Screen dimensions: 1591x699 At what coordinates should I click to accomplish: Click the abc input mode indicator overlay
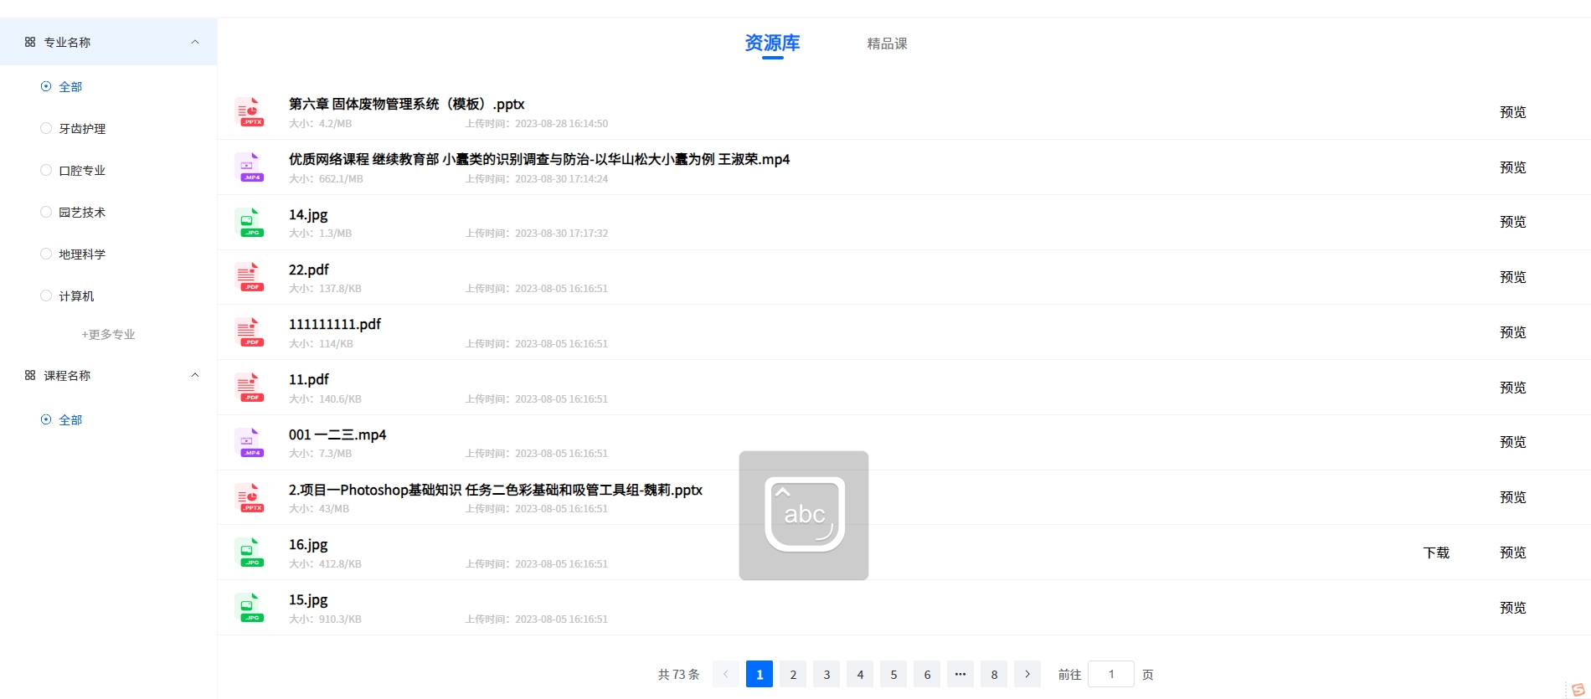804,516
